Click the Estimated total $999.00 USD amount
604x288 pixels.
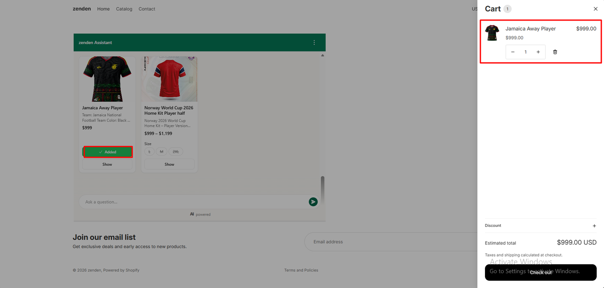coord(577,243)
